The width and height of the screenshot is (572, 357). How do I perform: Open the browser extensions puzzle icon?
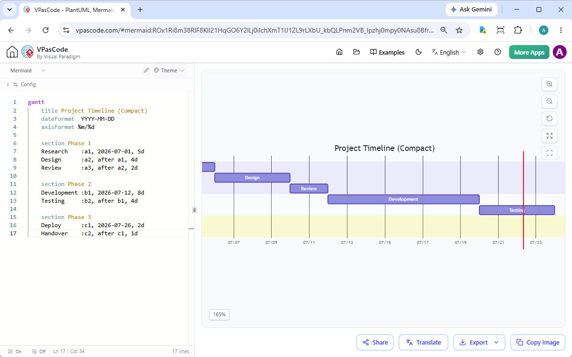pos(518,30)
